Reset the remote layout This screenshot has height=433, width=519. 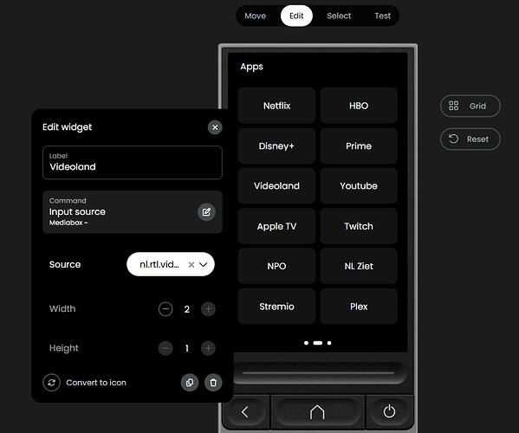[x=470, y=139]
